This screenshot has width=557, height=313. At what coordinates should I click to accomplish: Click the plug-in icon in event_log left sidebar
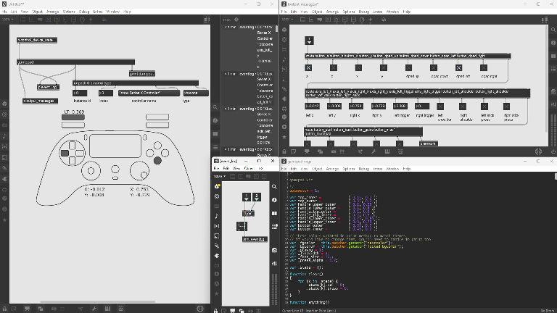pos(217,256)
